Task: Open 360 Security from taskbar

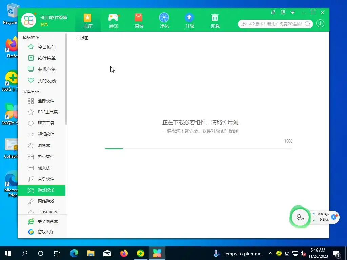Action: coord(141,253)
